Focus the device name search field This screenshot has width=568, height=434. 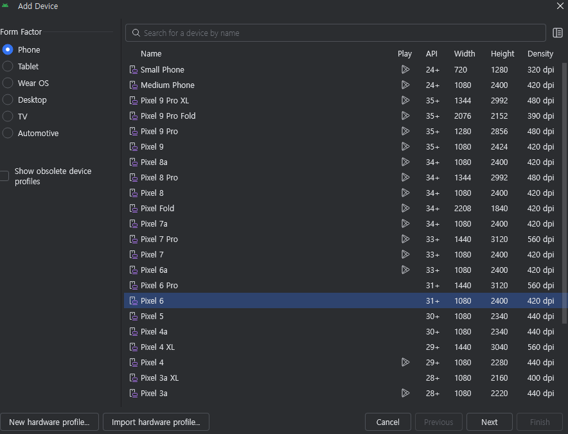(335, 33)
